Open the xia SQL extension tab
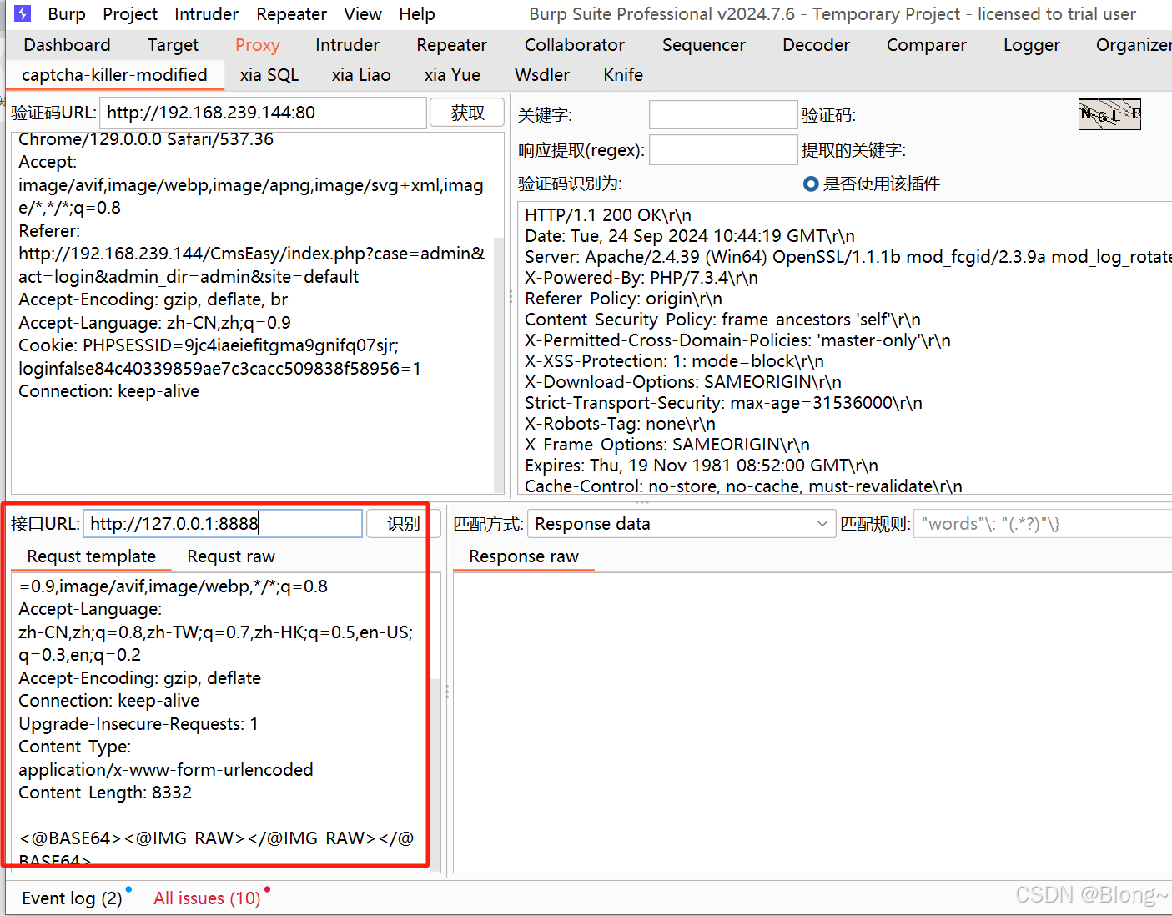 pos(269,75)
